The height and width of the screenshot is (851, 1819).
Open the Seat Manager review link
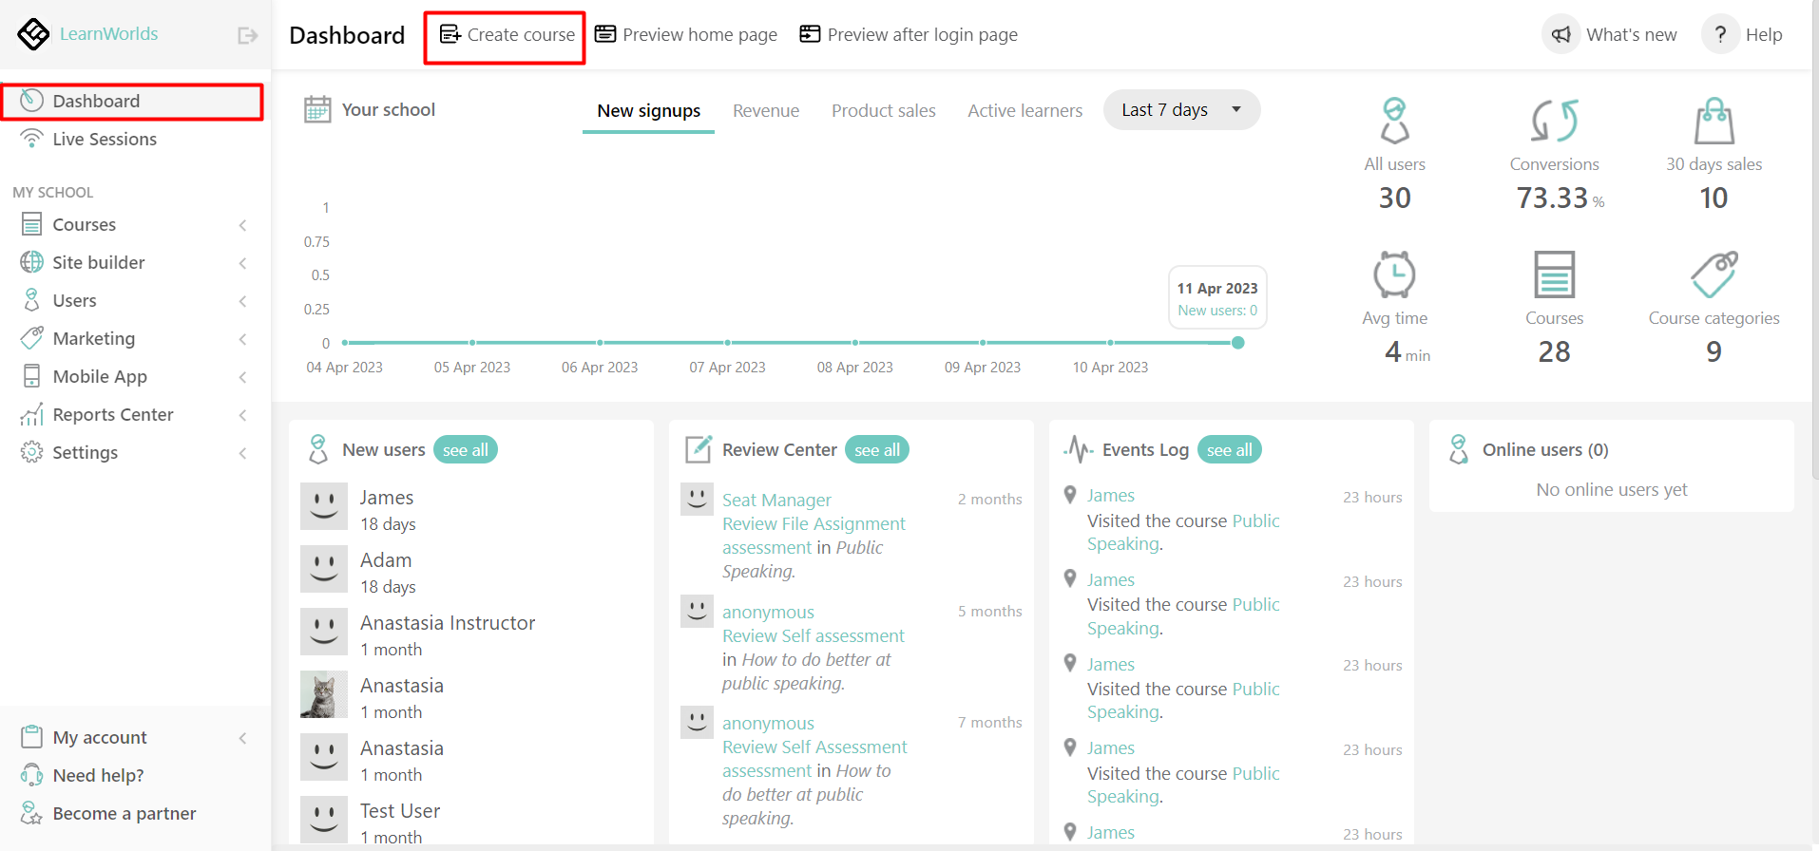776,501
